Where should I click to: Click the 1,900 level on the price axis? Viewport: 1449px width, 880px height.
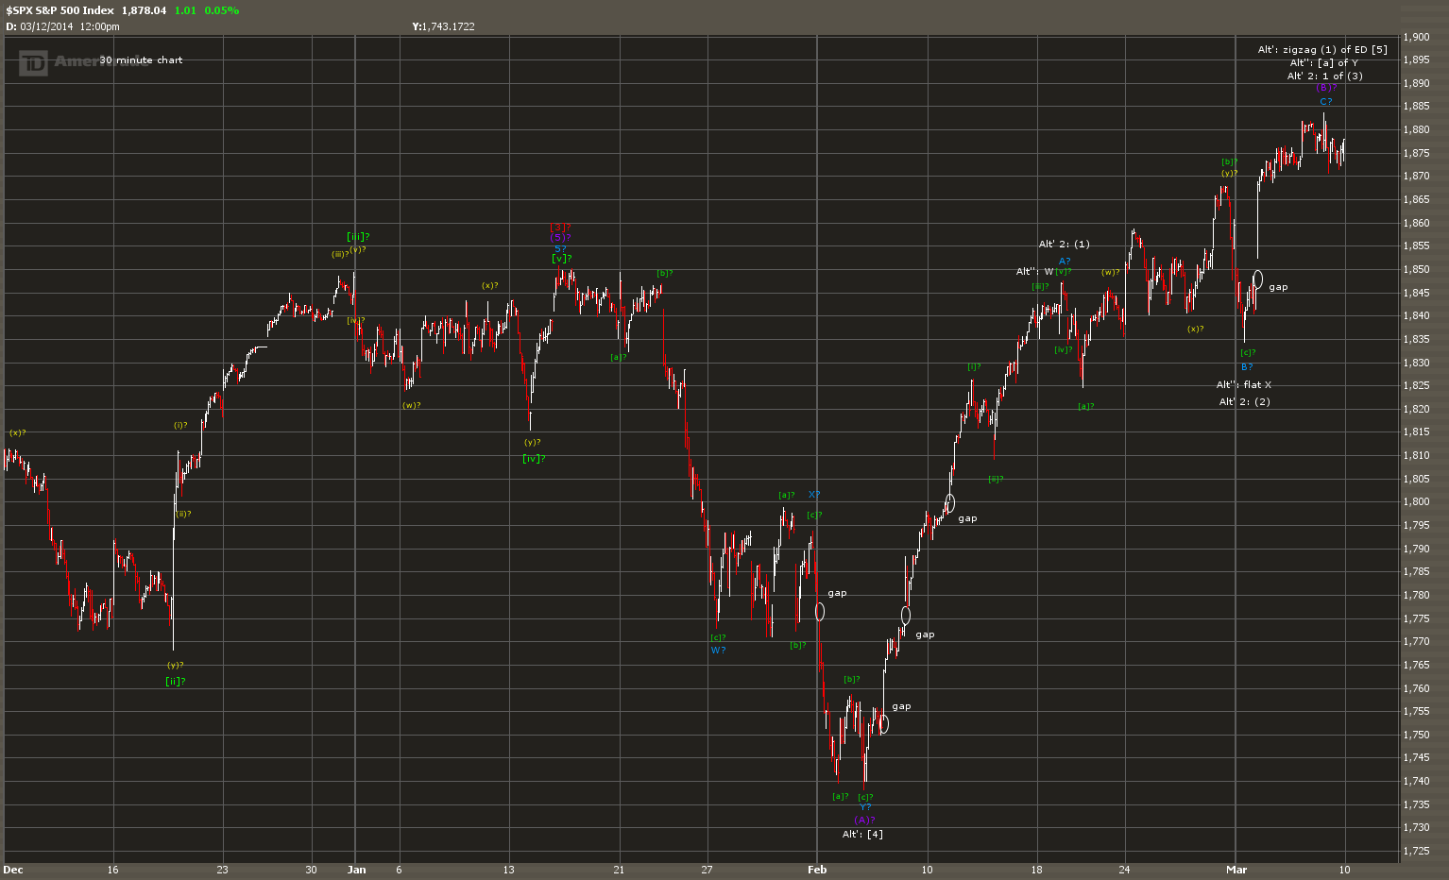pos(1416,37)
